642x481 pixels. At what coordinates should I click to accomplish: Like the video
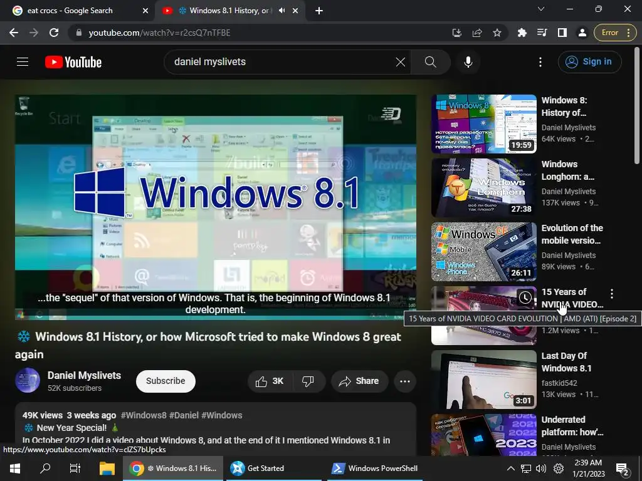pos(270,381)
